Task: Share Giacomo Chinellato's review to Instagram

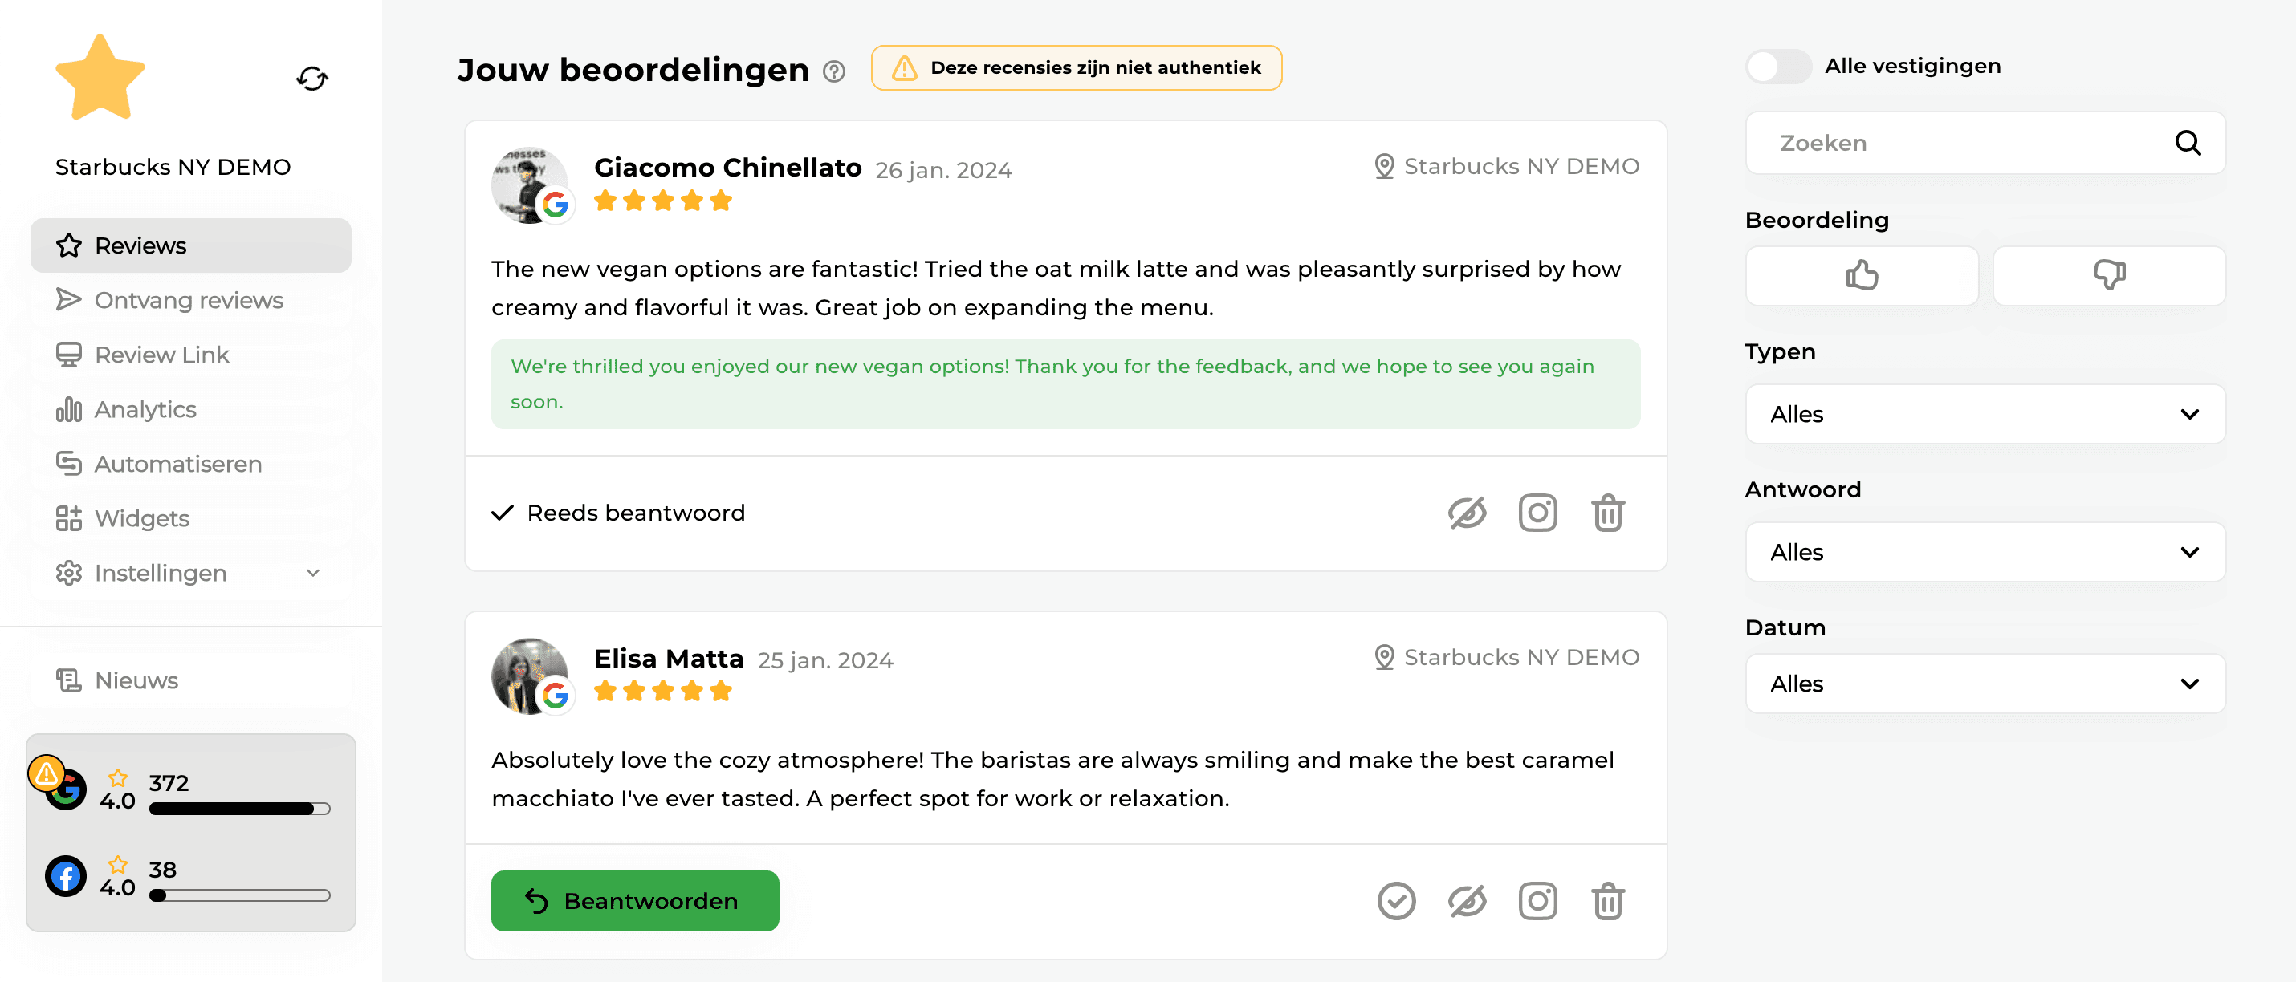Action: click(x=1537, y=513)
